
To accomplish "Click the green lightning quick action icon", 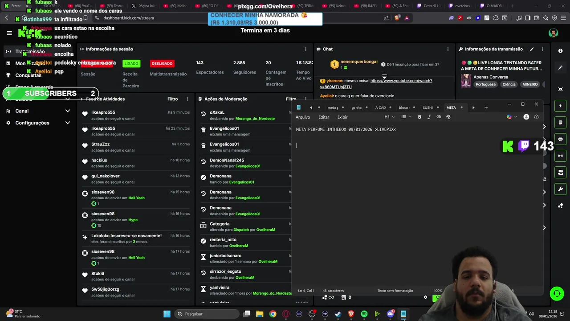I will click(560, 106).
